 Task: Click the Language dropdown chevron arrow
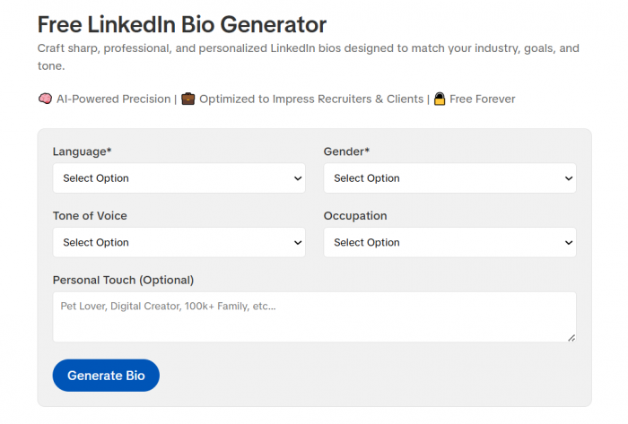click(x=298, y=178)
